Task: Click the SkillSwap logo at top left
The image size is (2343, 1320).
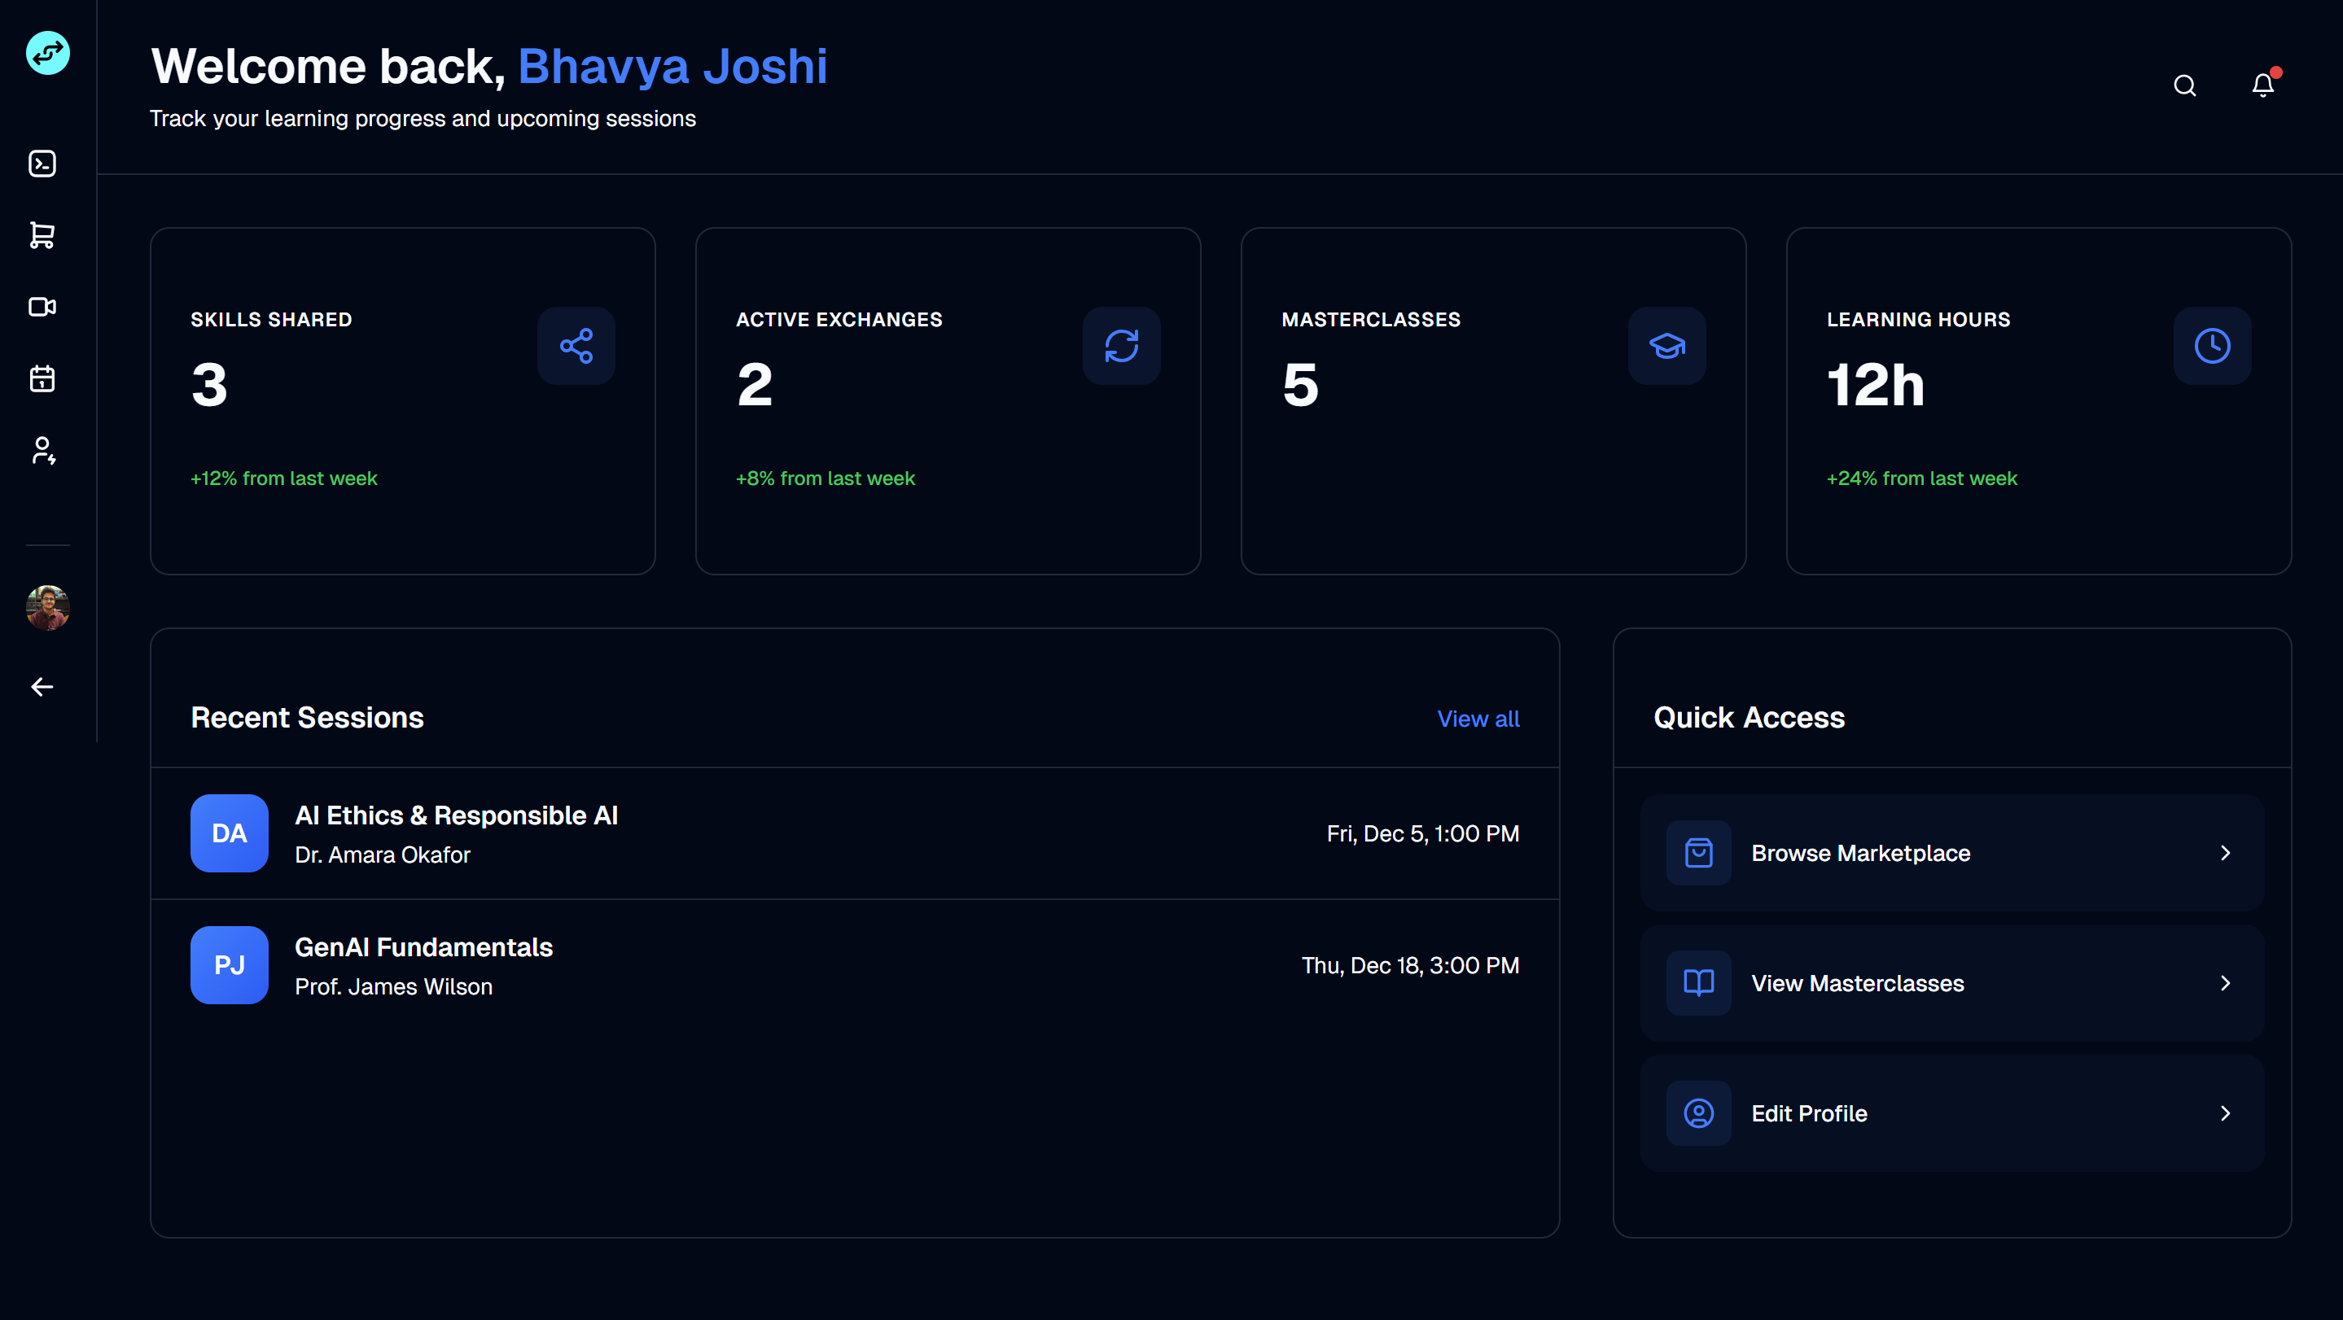Action: [x=47, y=53]
